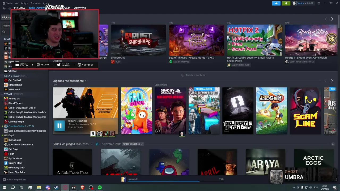Select Comedy Night in sidebar
The image size is (340, 191).
tap(16, 121)
